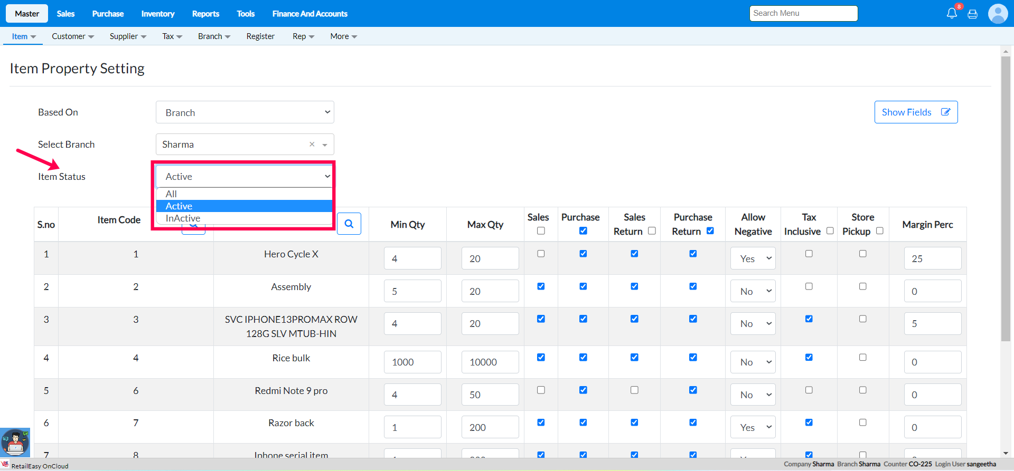Enable Tax Inclusive for Hero Cycle X
Viewport: 1014px width, 471px height.
click(x=809, y=254)
